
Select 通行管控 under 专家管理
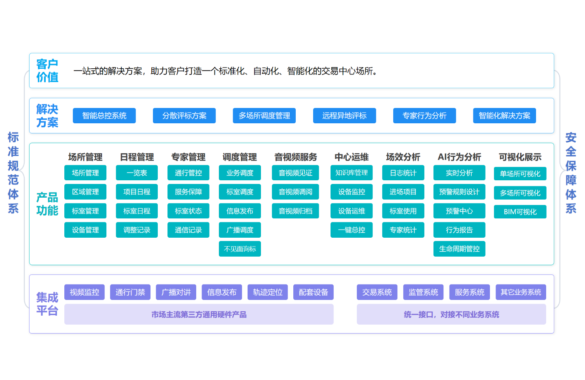pyautogui.click(x=188, y=173)
